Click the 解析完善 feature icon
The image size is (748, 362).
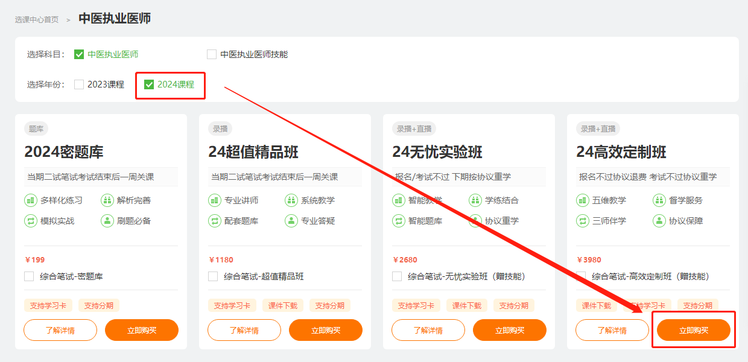[107, 200]
